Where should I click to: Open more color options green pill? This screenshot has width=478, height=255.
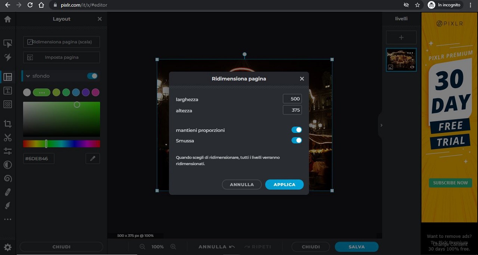pyautogui.click(x=41, y=92)
